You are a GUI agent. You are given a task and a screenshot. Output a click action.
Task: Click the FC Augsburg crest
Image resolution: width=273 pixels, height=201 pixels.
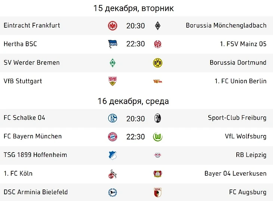[157, 192]
